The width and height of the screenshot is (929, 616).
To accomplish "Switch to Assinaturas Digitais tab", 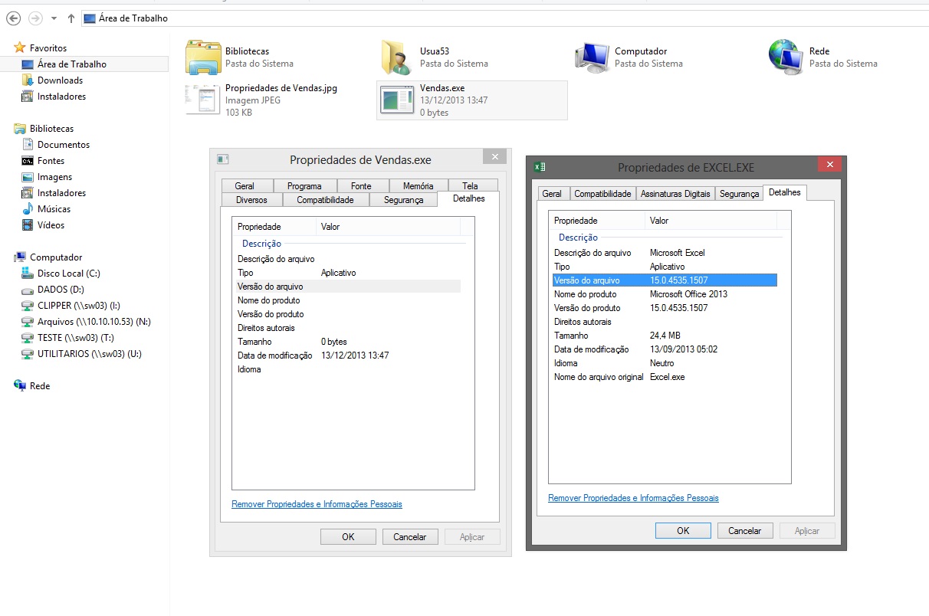I will 675,194.
